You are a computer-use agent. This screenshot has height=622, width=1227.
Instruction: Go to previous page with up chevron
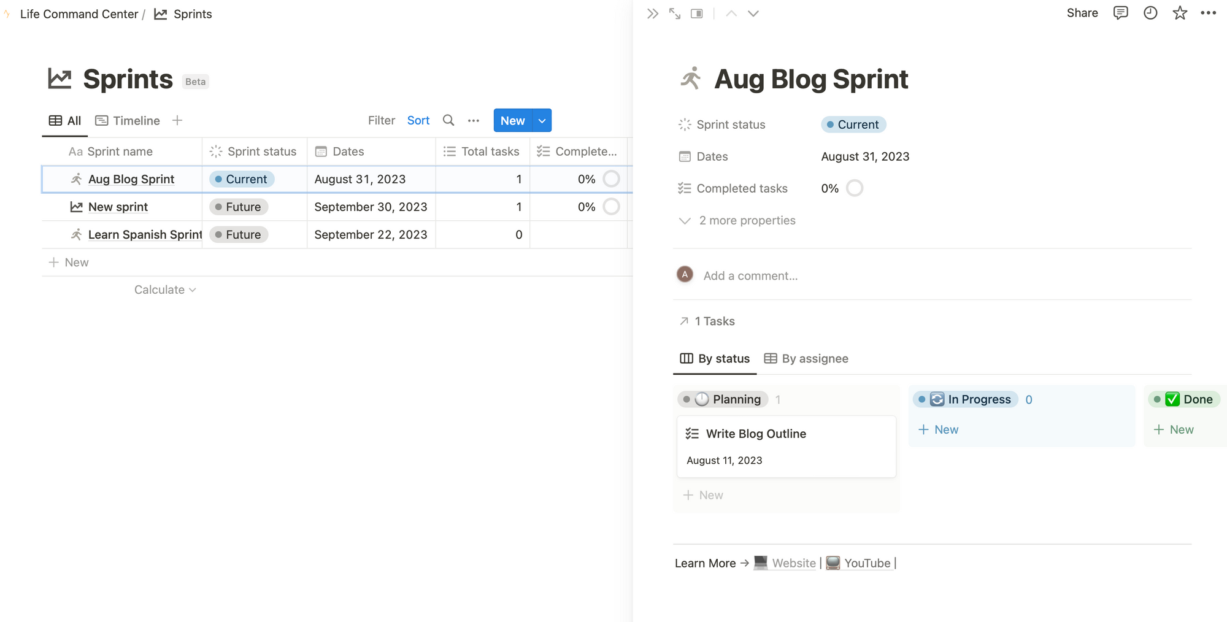click(x=731, y=13)
